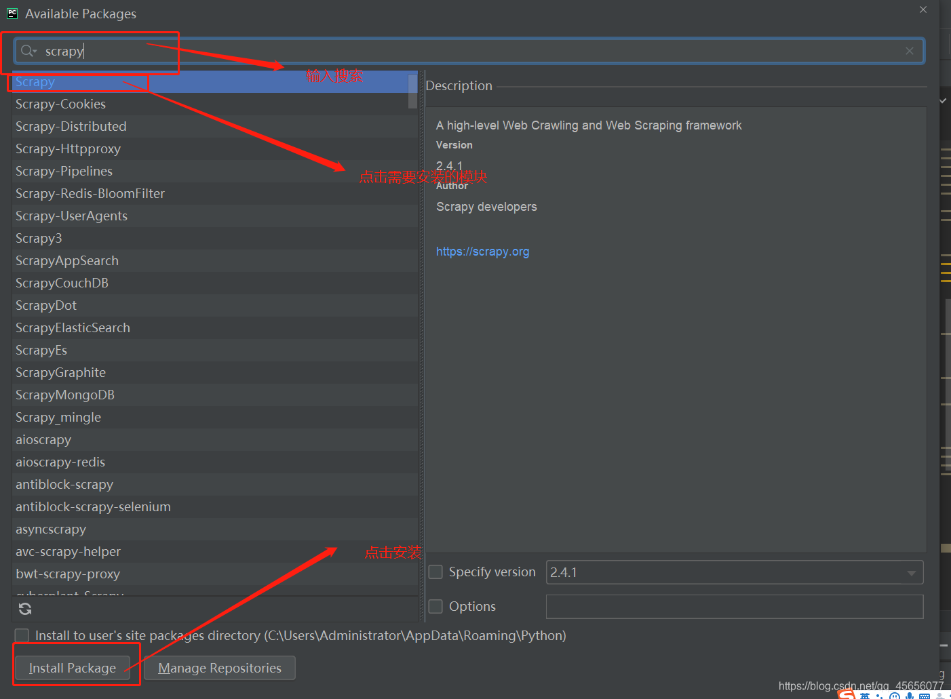Select aioscrapy-redis in the package list
Image resolution: width=951 pixels, height=699 pixels.
214,462
